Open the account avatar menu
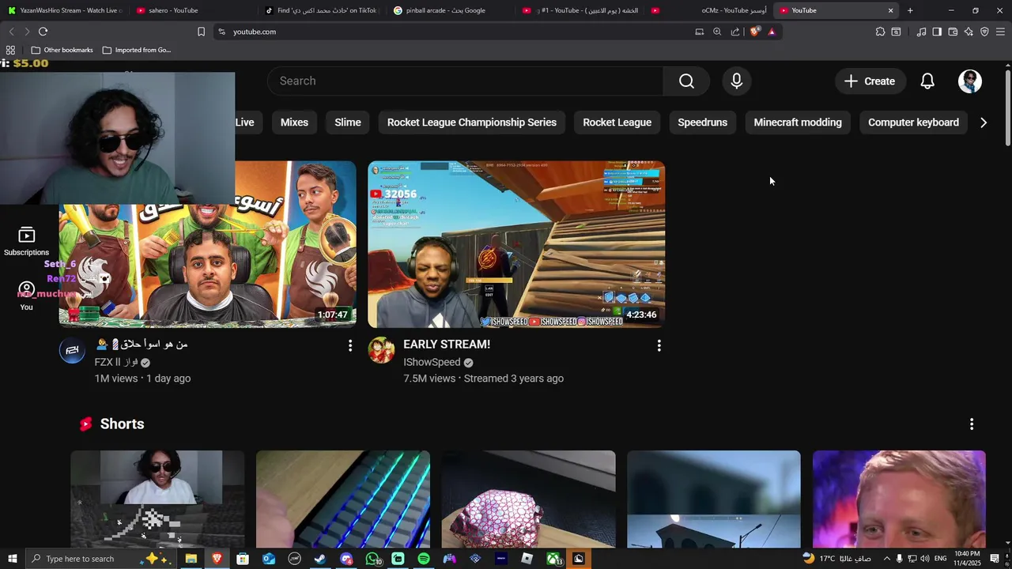This screenshot has height=569, width=1012. click(x=970, y=81)
